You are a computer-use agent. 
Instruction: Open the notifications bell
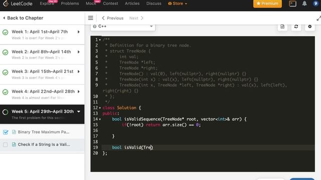click(304, 3)
